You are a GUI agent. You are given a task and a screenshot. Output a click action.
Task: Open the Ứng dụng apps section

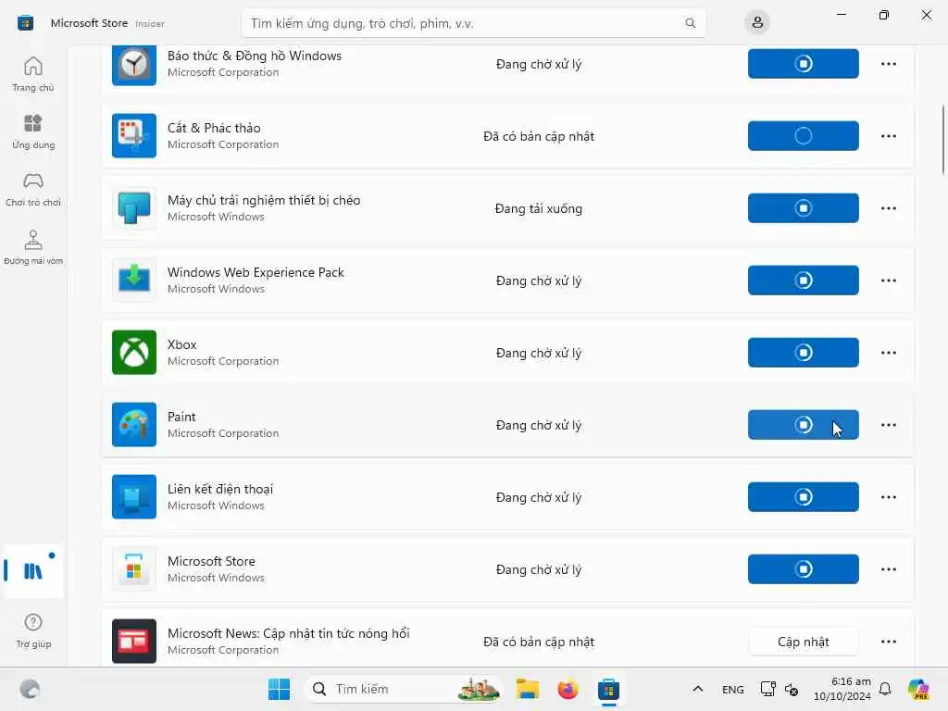click(x=33, y=131)
